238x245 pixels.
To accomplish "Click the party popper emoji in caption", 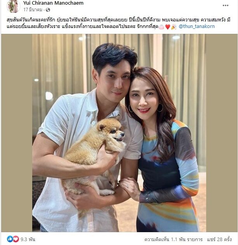I will coord(174,27).
